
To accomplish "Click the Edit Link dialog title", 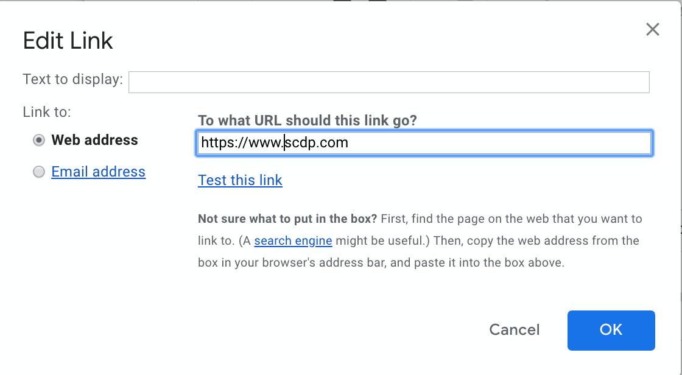I will (x=68, y=41).
